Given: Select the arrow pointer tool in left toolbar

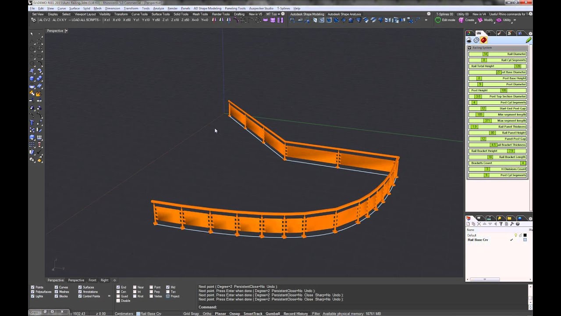Looking at the screenshot, I should pyautogui.click(x=32, y=33).
